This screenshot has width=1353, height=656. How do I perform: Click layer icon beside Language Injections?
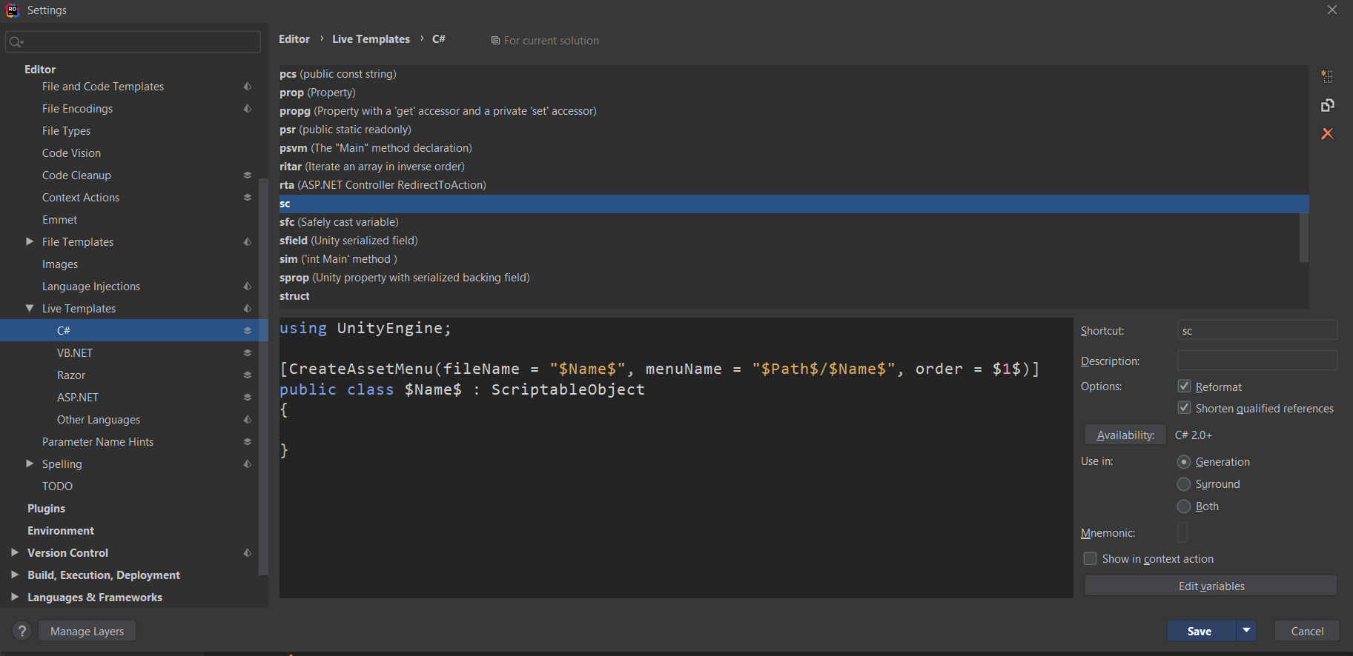247,287
